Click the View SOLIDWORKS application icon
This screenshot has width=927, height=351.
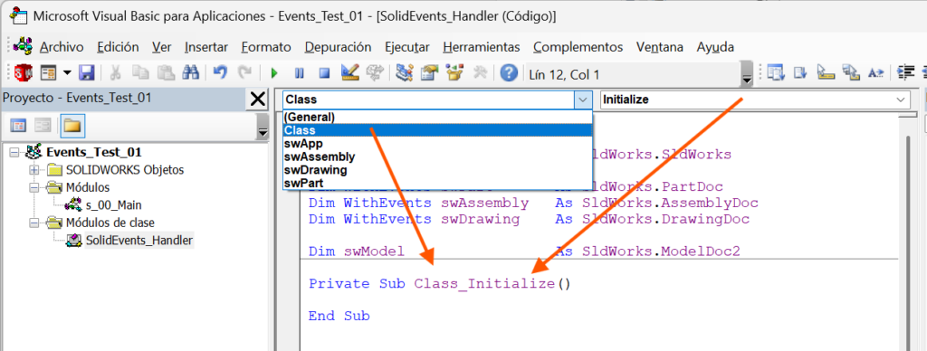(x=24, y=73)
